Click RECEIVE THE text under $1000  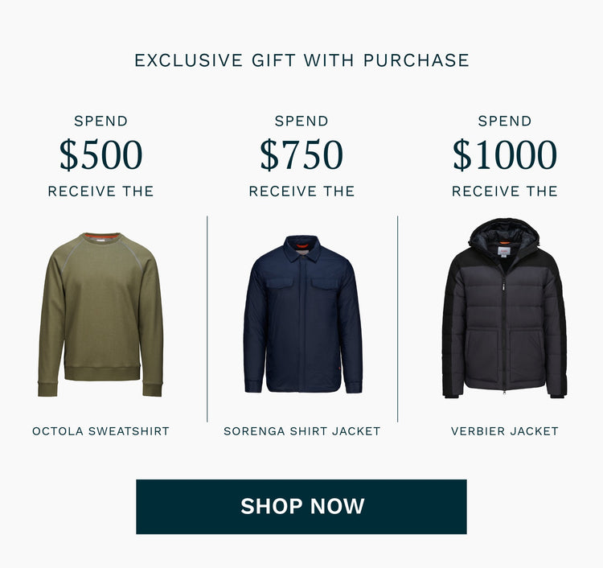[505, 191]
